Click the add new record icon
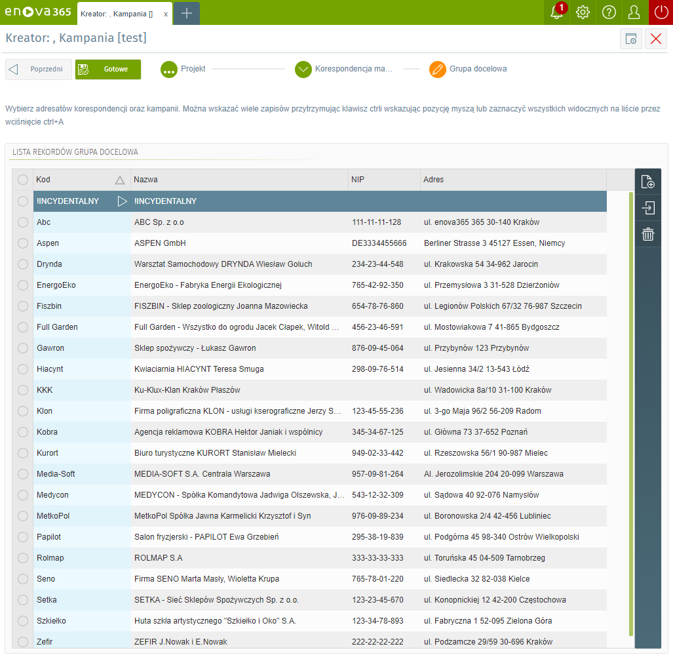 click(647, 182)
